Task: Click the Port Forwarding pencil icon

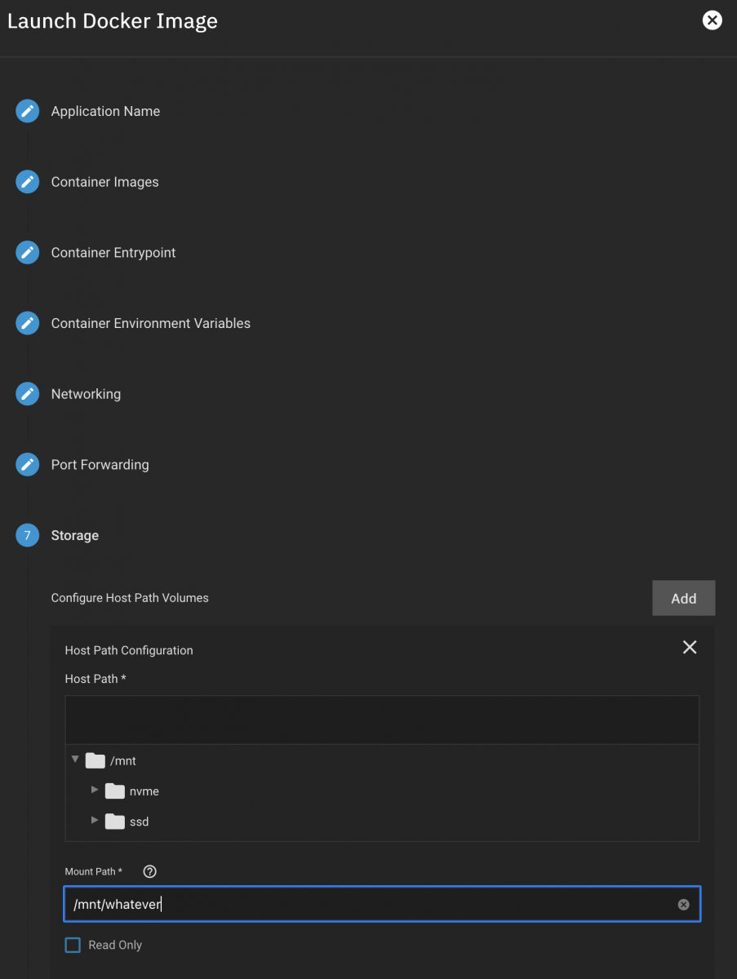Action: click(28, 465)
